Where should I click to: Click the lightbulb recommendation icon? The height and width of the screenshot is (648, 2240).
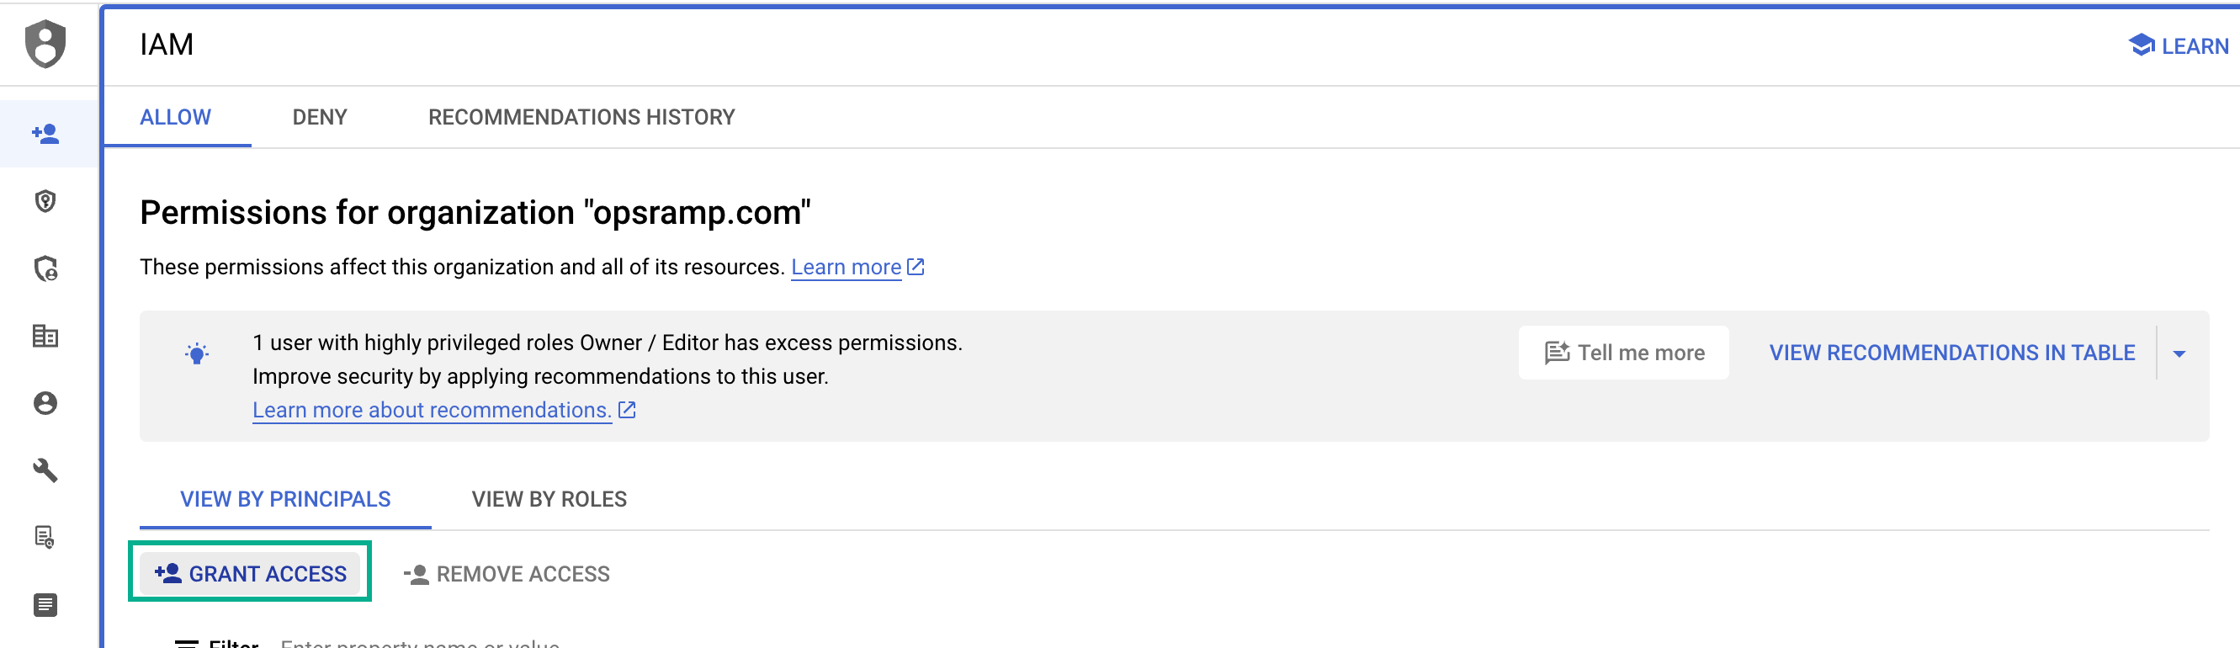click(196, 353)
